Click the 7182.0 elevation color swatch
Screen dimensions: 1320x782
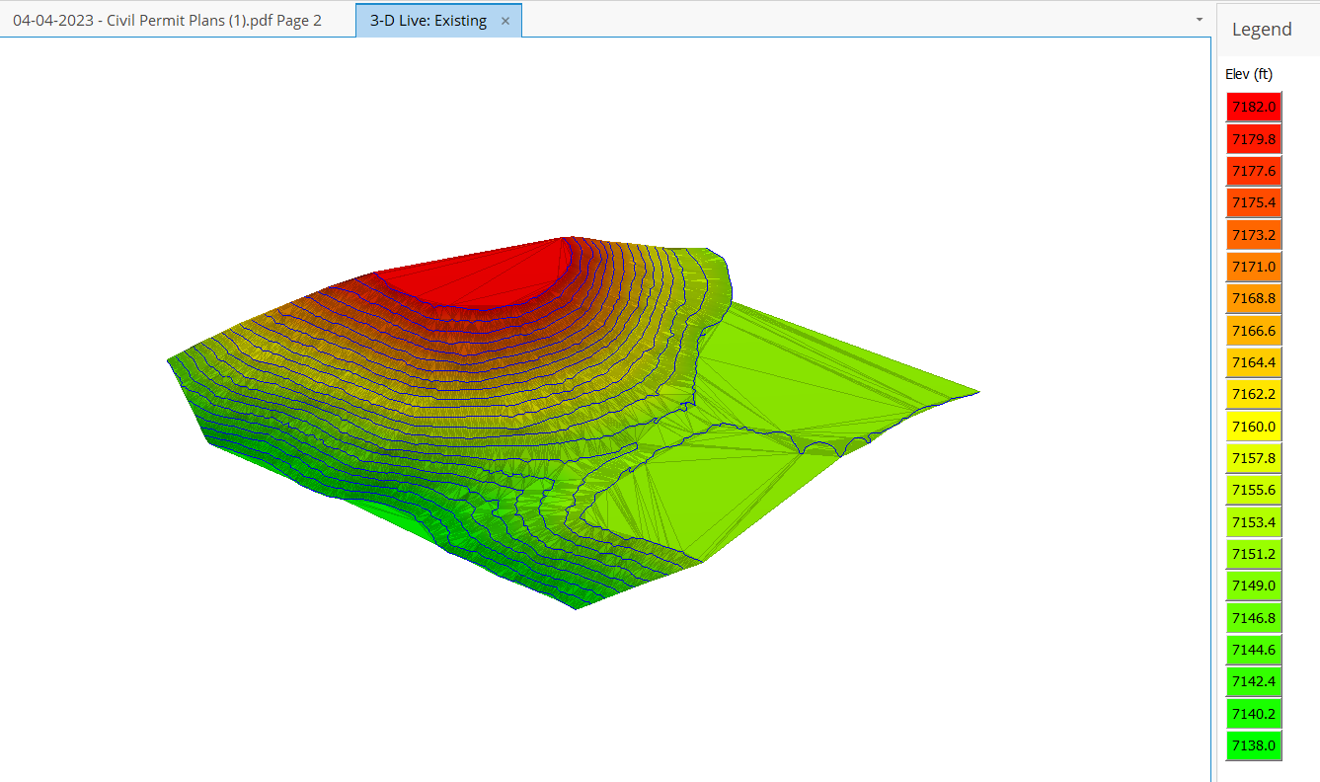(x=1254, y=107)
